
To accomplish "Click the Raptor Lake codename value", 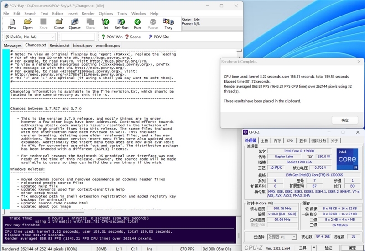I will [284, 157].
